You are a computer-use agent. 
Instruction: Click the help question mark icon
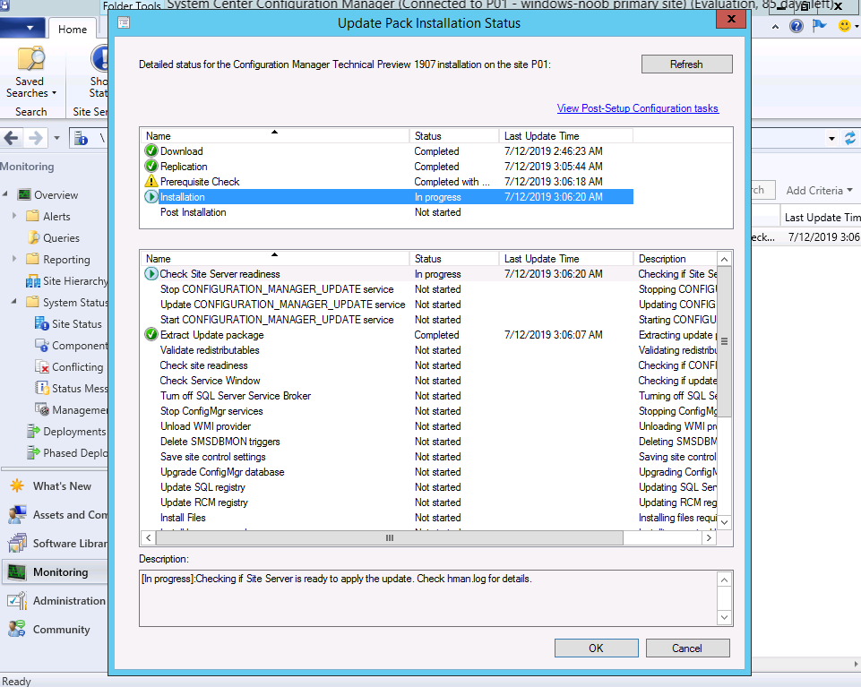pyautogui.click(x=796, y=26)
